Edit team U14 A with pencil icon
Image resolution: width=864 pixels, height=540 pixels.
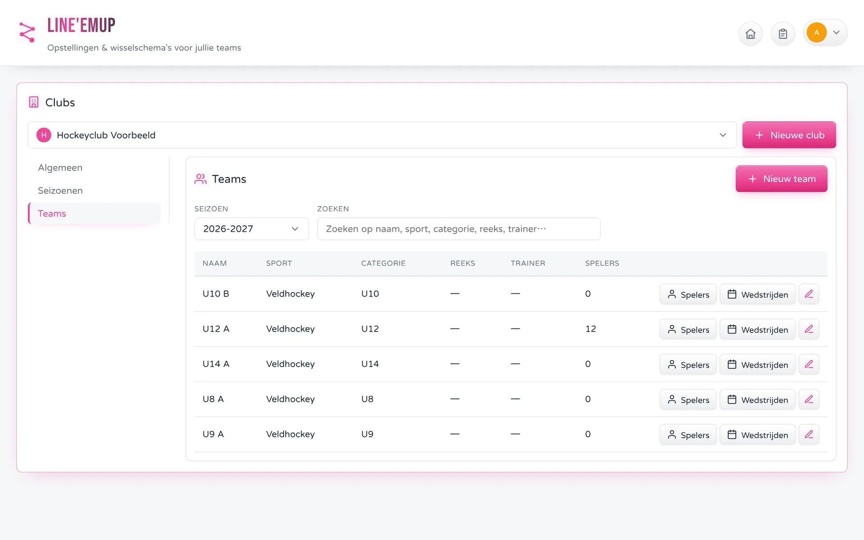click(809, 364)
